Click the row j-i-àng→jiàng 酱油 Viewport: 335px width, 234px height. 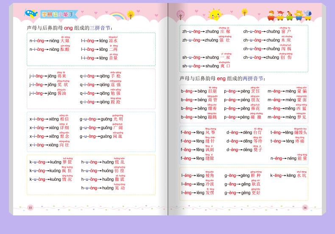pyautogui.click(x=48, y=93)
